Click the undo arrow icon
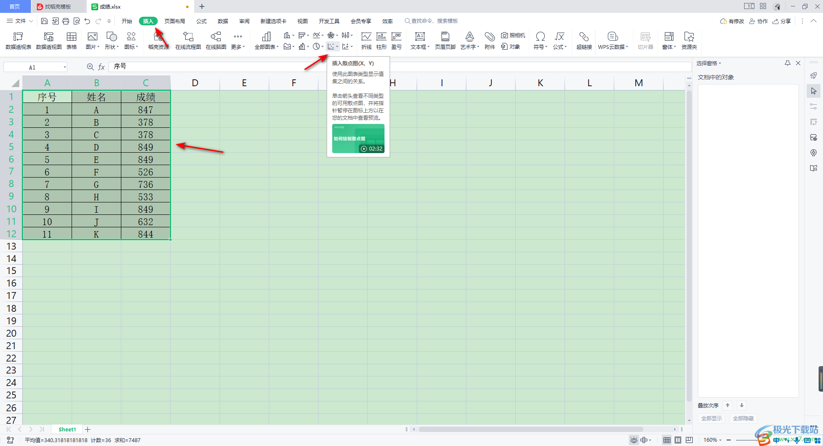Viewport: 823px width, 446px height. pyautogui.click(x=87, y=21)
